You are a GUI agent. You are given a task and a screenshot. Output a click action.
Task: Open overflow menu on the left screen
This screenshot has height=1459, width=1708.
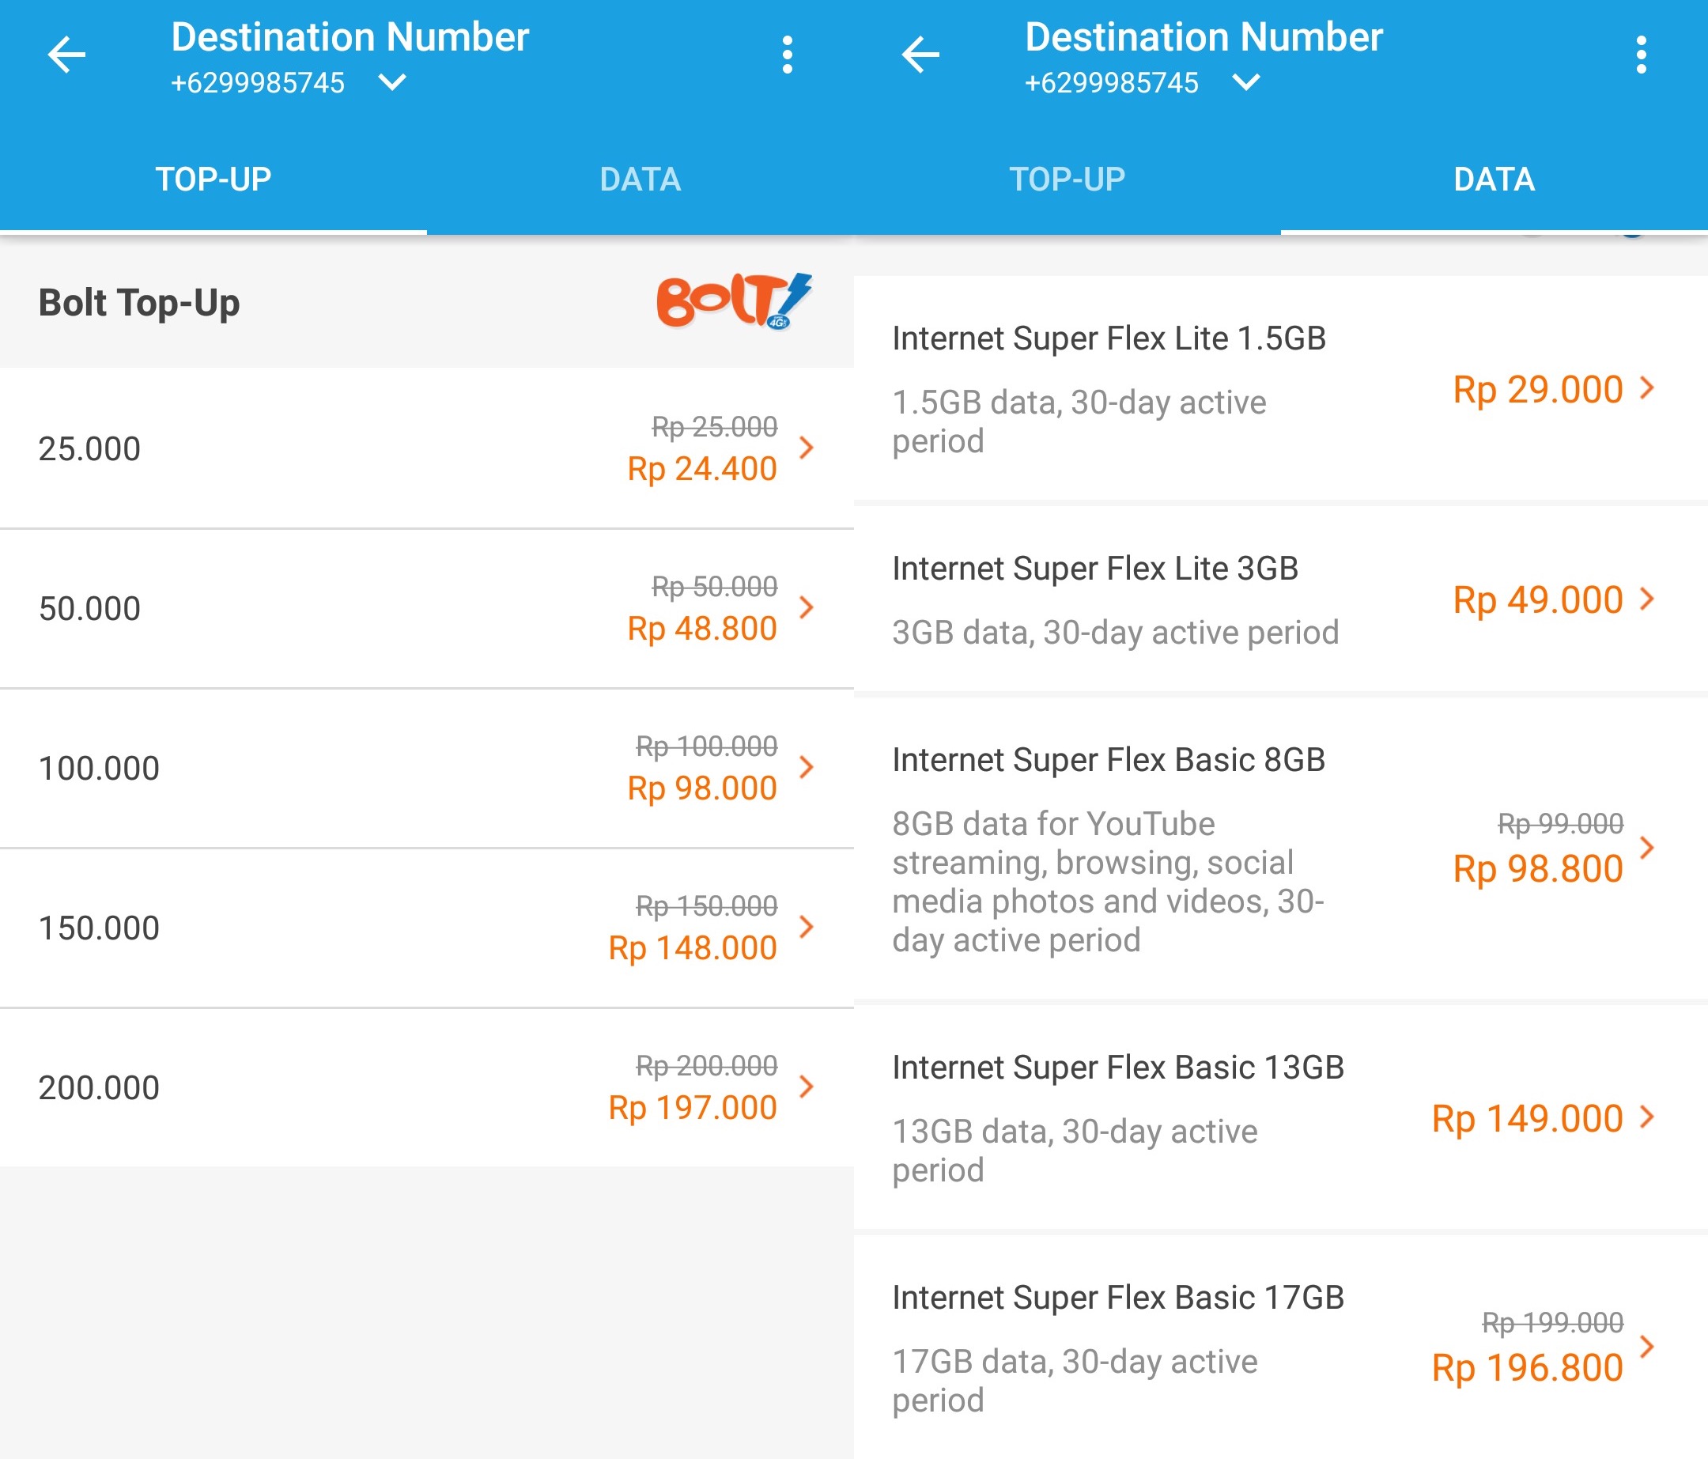coord(788,55)
